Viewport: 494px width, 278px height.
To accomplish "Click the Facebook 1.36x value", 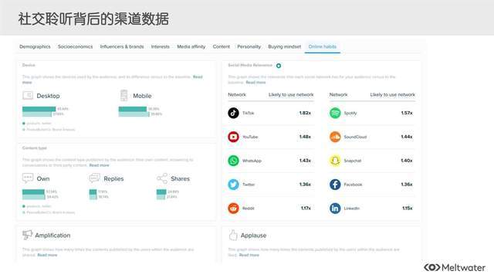I will tap(407, 185).
